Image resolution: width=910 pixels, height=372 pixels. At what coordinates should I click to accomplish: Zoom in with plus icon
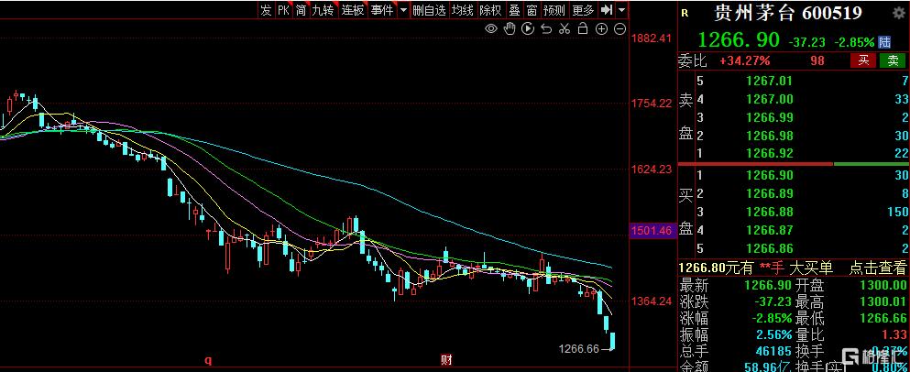[x=602, y=29]
